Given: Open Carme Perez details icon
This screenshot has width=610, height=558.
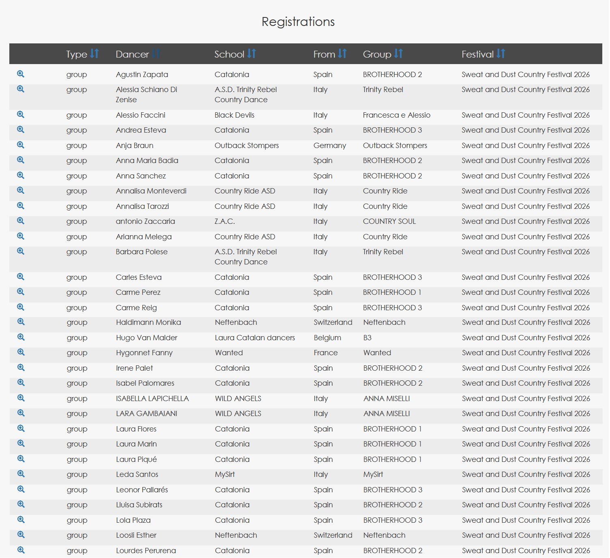Looking at the screenshot, I should 21,292.
